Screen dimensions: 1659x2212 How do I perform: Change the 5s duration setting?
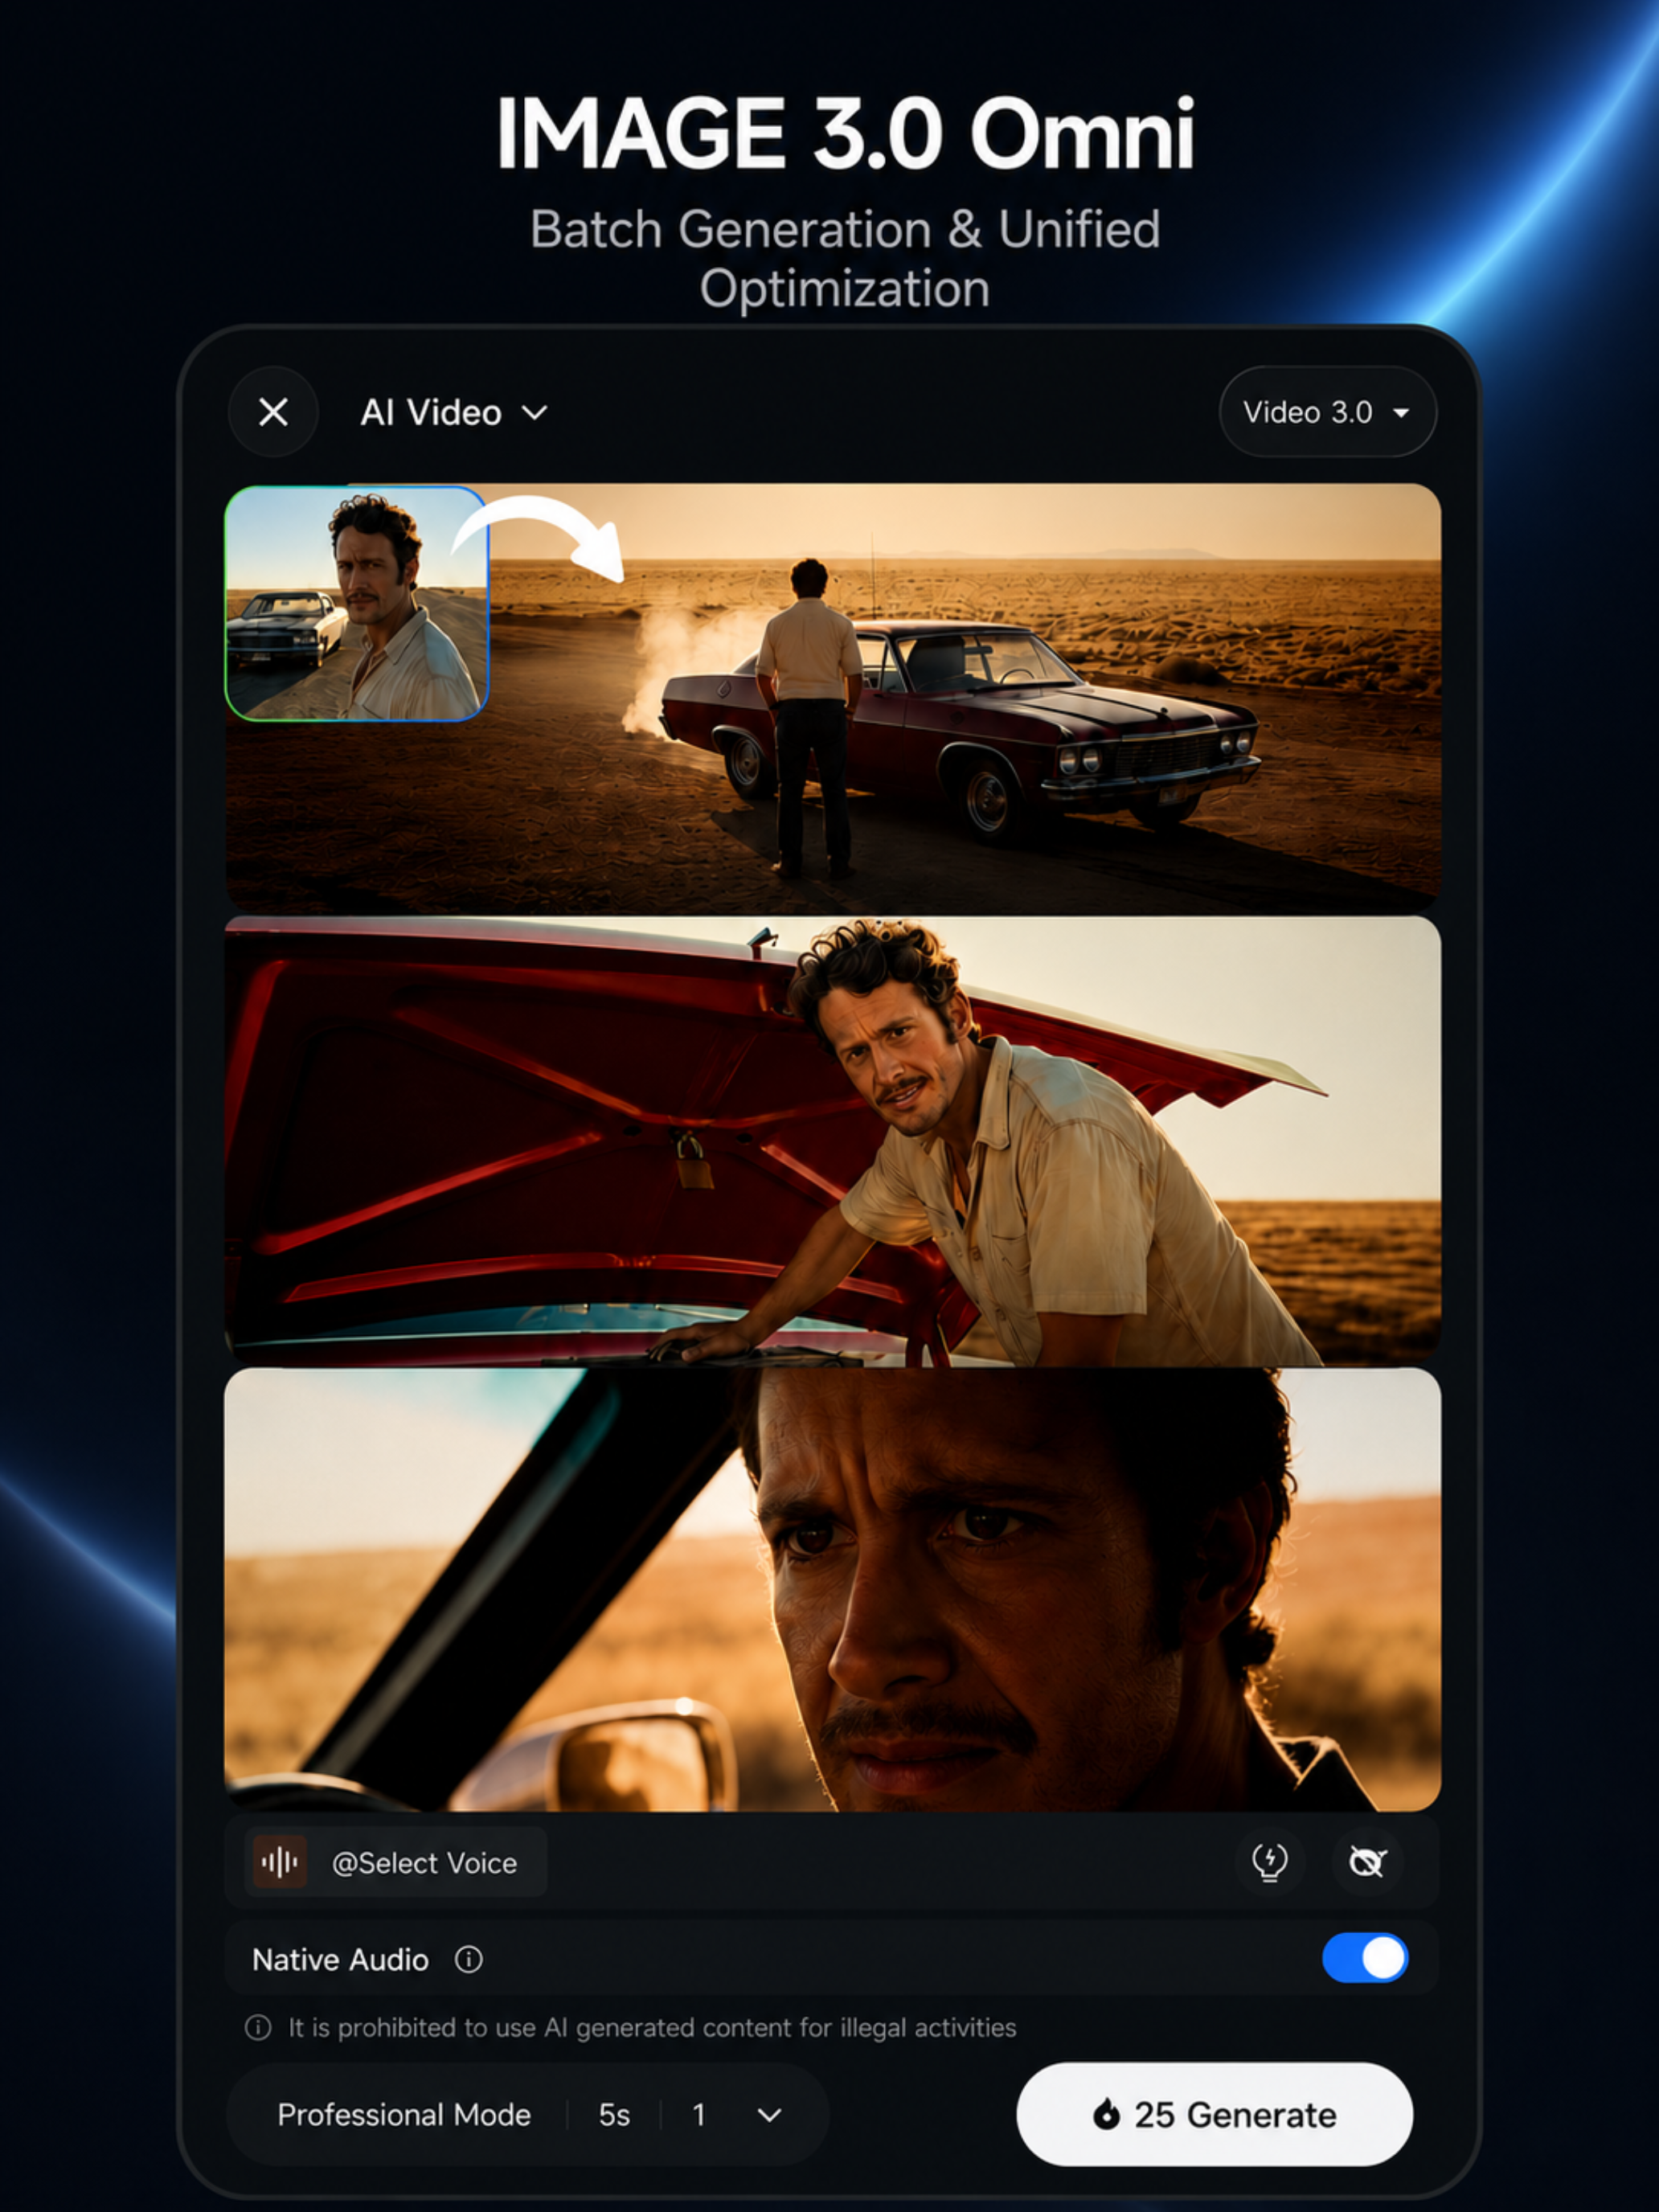click(x=614, y=2114)
